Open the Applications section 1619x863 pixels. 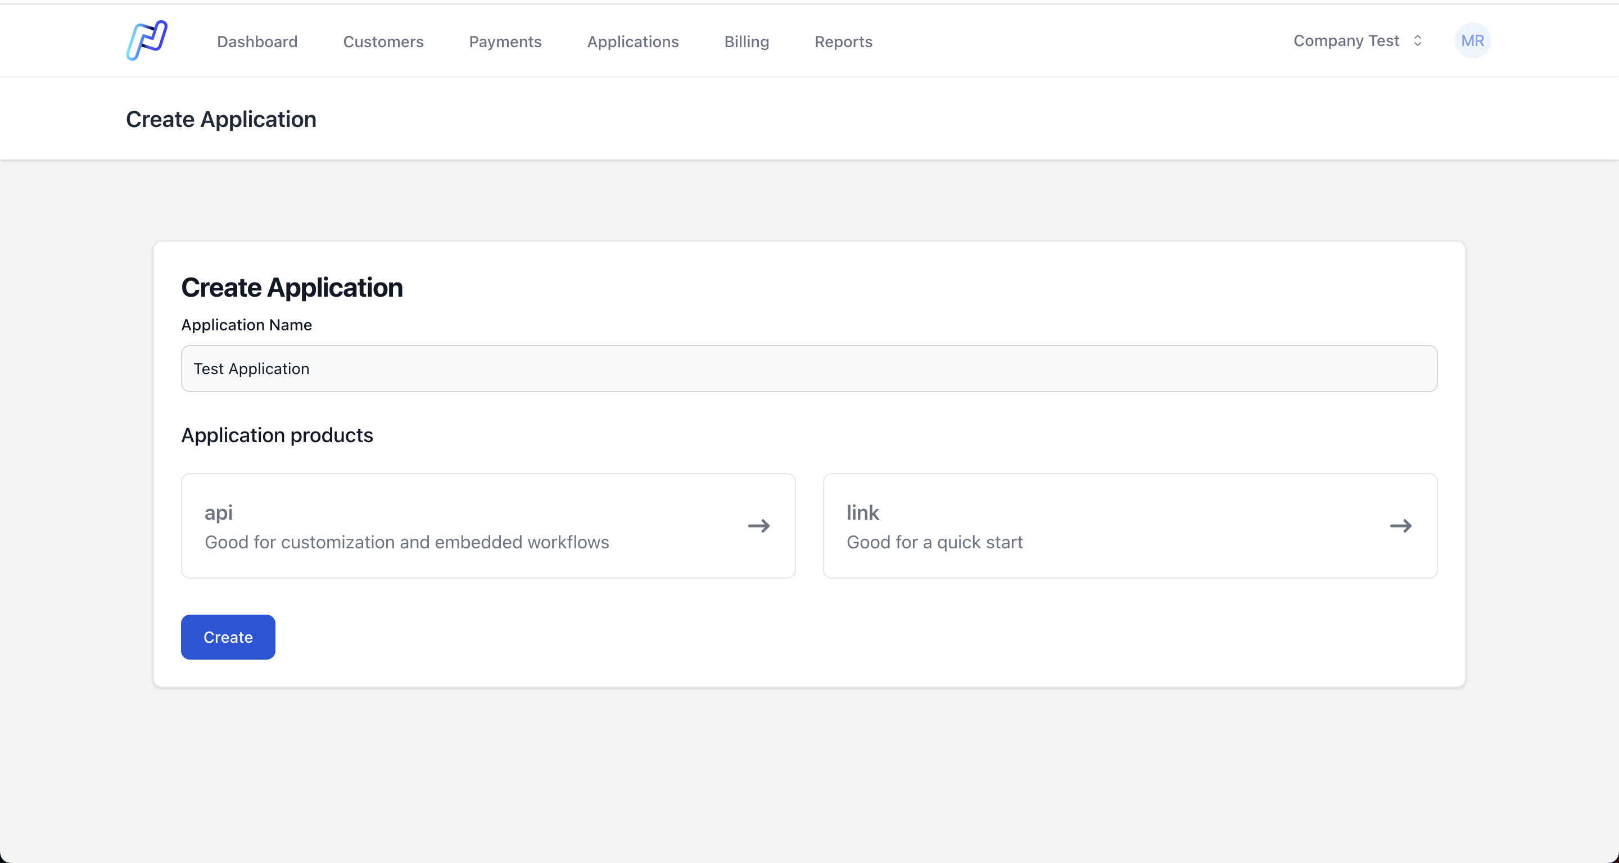point(633,42)
